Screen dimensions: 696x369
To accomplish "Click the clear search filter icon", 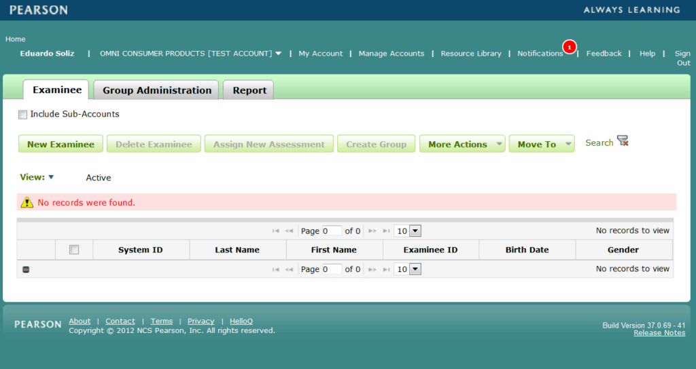I will (623, 141).
